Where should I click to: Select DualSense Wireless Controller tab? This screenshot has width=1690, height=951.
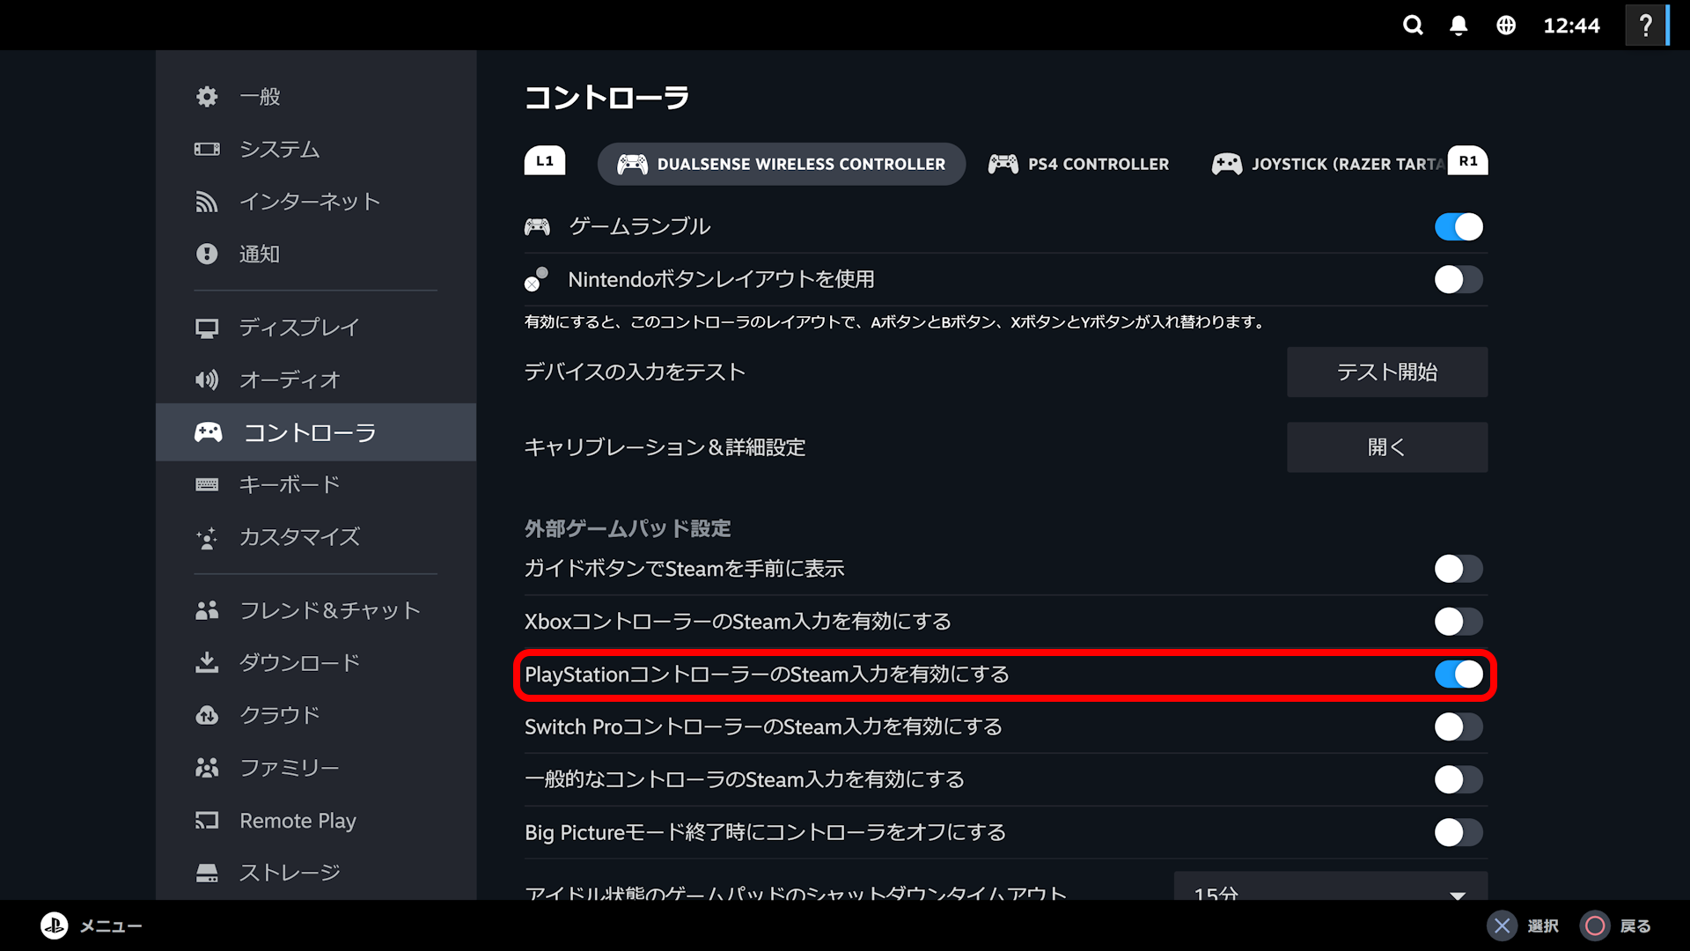pyautogui.click(x=782, y=164)
